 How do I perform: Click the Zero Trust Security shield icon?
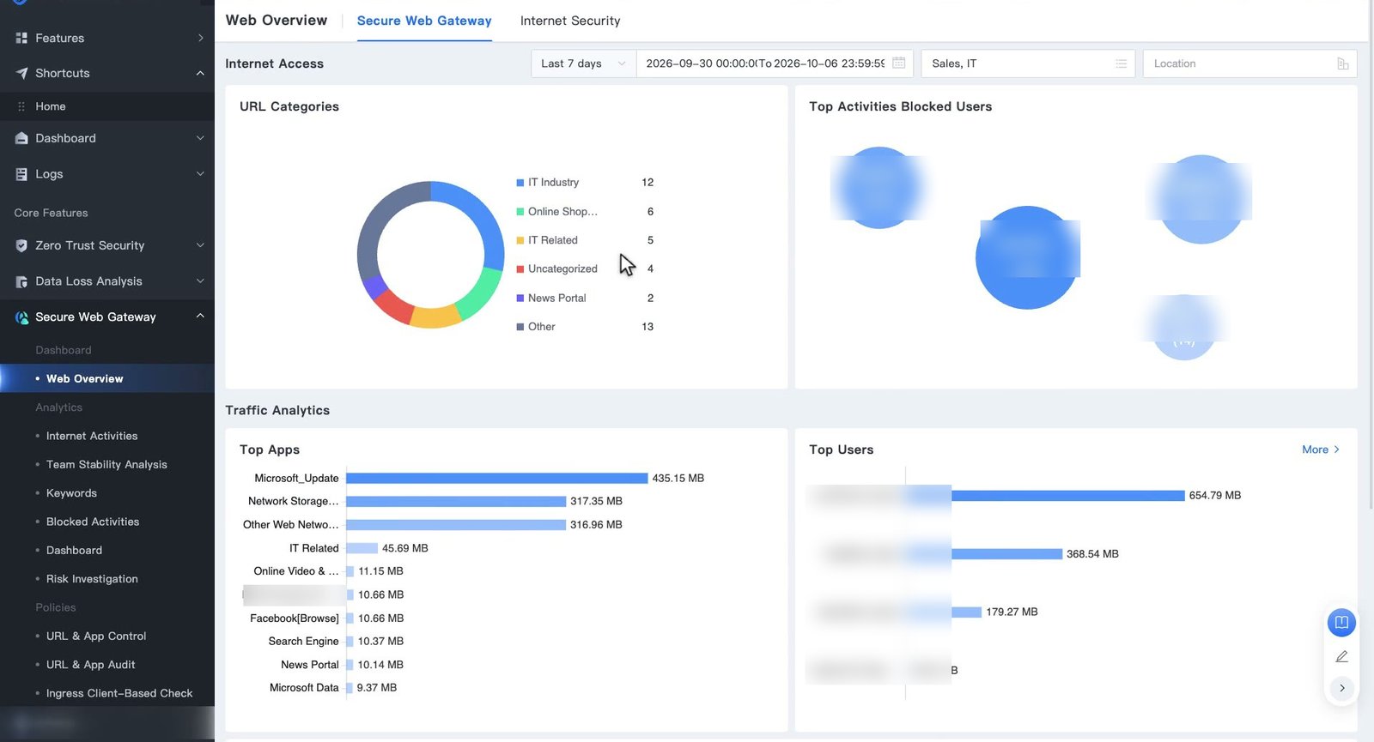click(21, 245)
